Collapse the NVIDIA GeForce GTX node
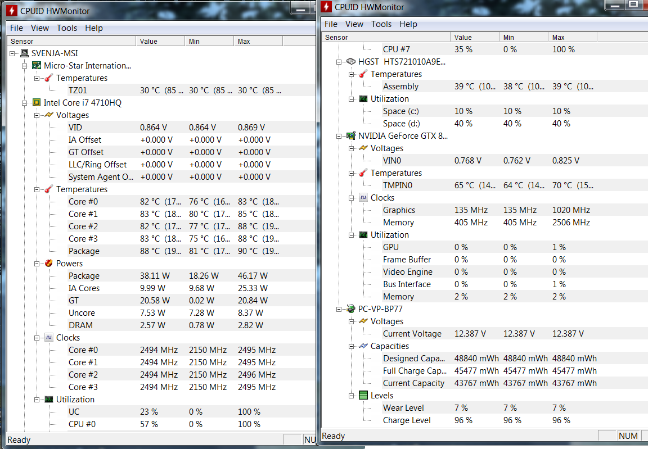The height and width of the screenshot is (449, 648). [x=339, y=136]
